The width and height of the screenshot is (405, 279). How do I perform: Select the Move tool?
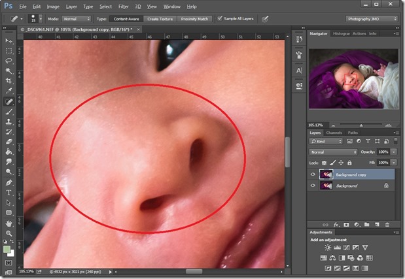point(9,41)
